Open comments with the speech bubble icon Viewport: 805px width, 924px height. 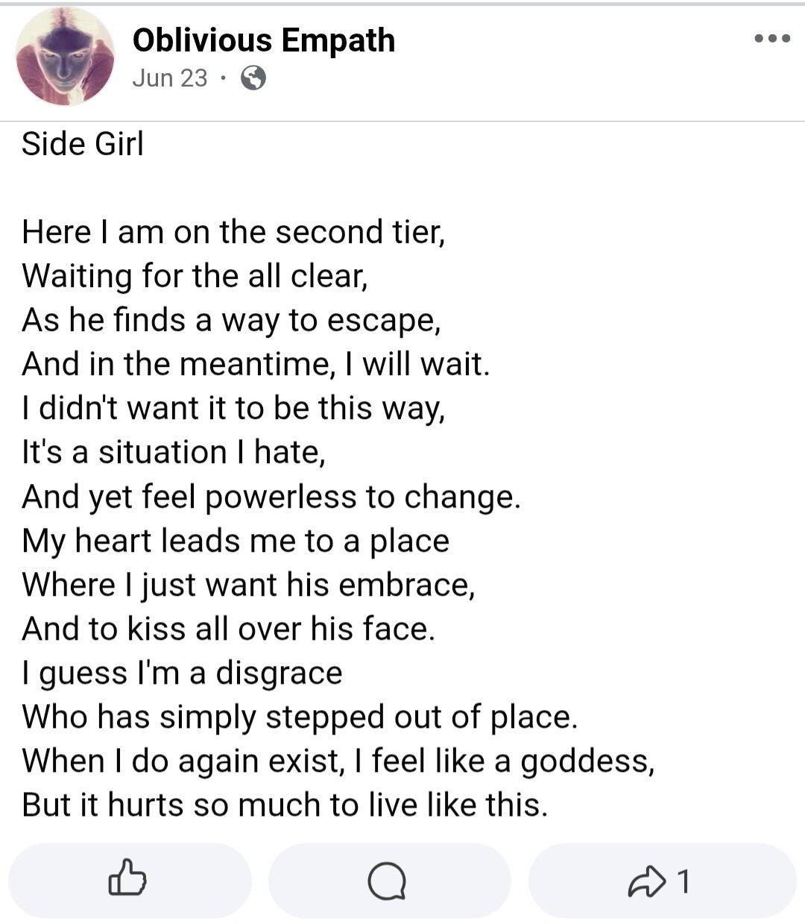388,881
